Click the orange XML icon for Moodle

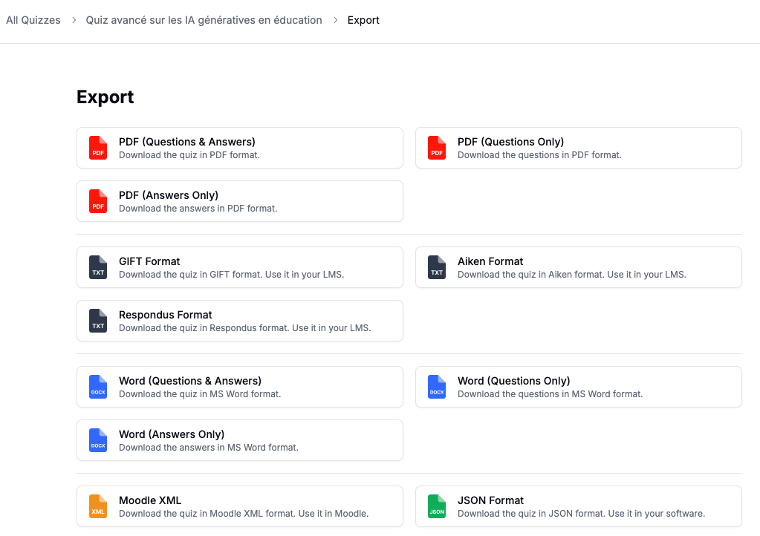(x=98, y=506)
